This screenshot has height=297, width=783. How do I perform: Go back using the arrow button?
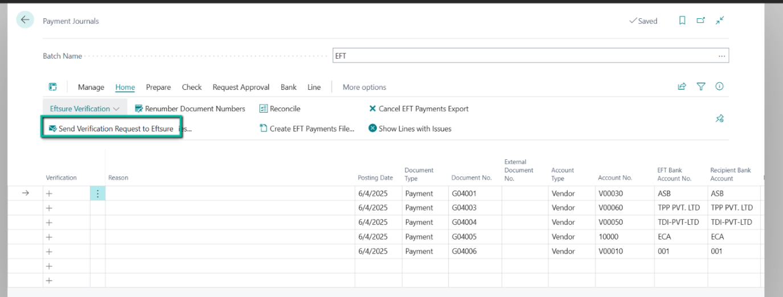point(25,20)
